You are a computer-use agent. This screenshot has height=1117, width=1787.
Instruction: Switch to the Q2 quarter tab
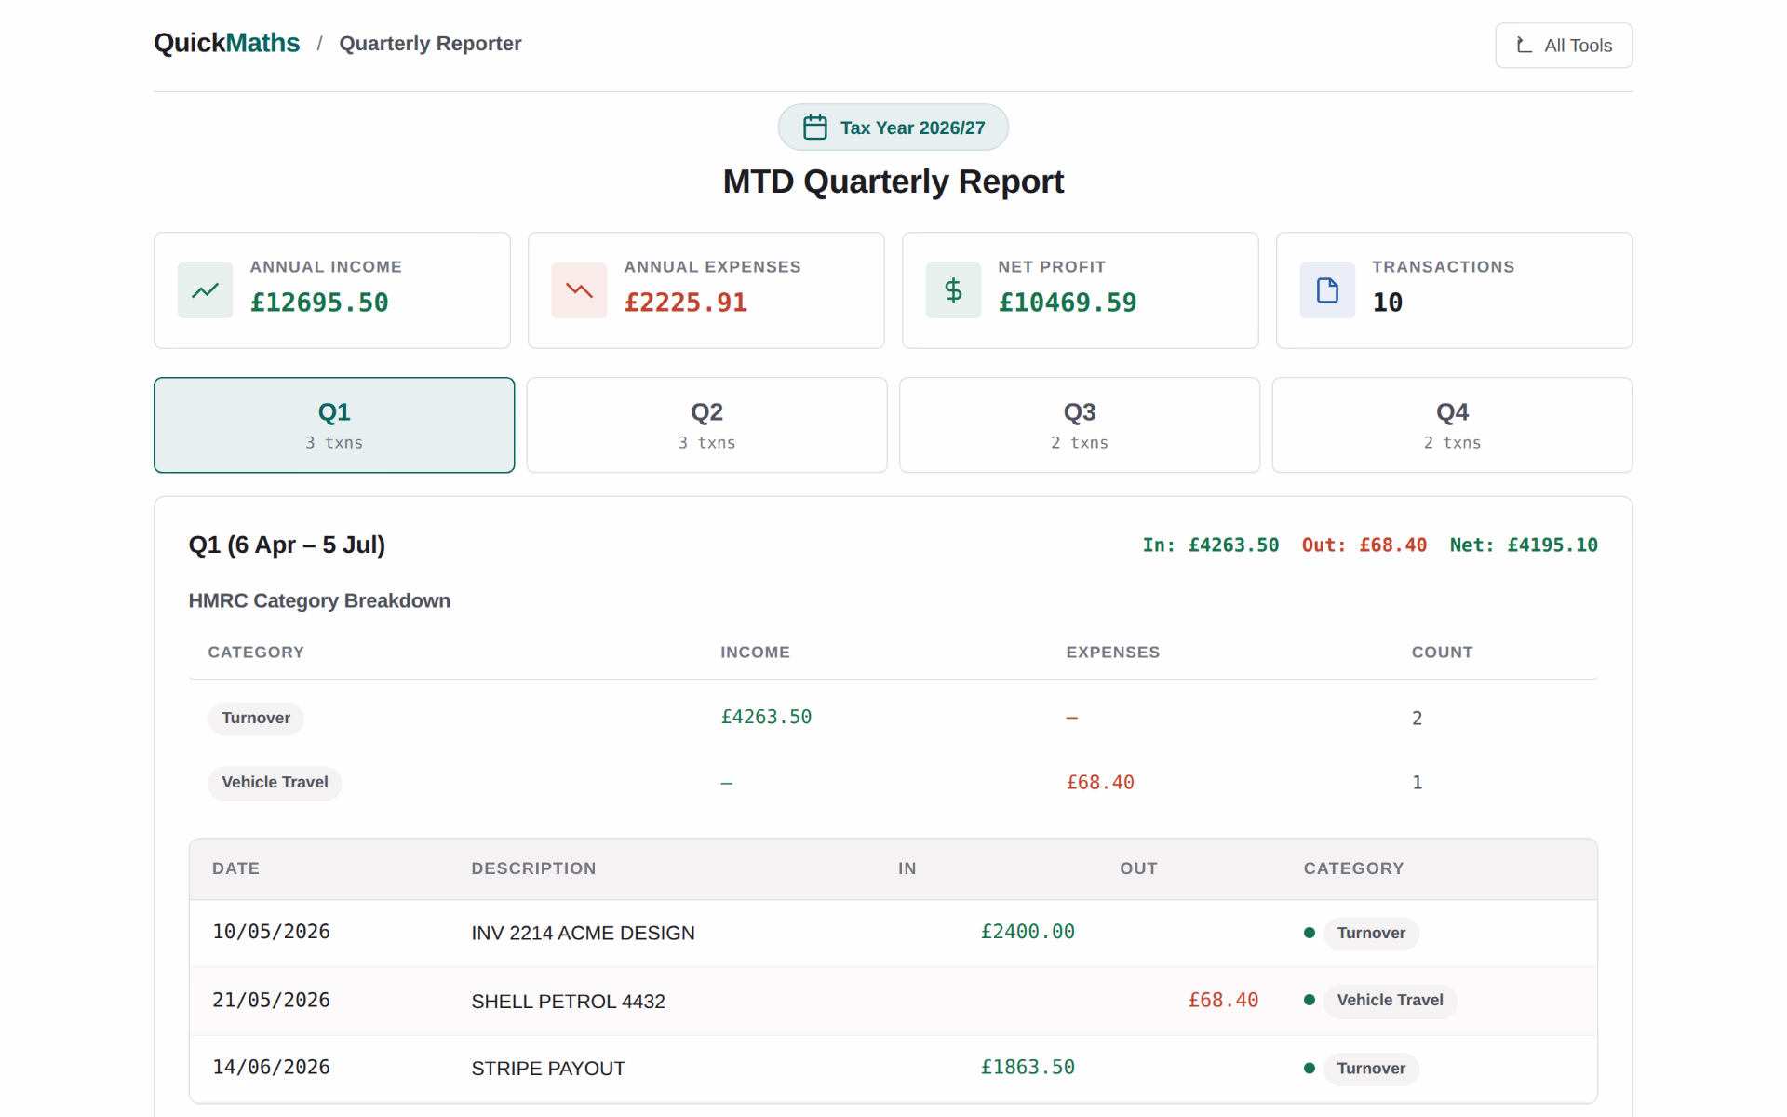[706, 425]
